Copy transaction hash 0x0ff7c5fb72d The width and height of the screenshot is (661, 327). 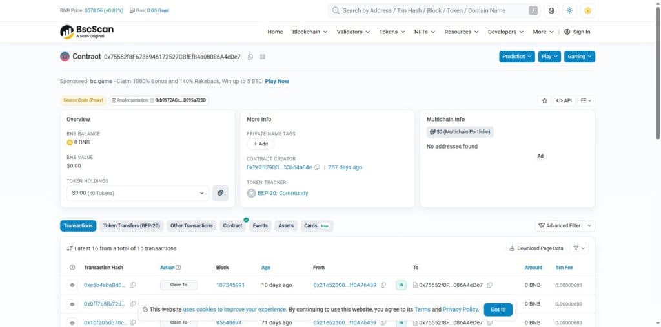tap(133, 304)
